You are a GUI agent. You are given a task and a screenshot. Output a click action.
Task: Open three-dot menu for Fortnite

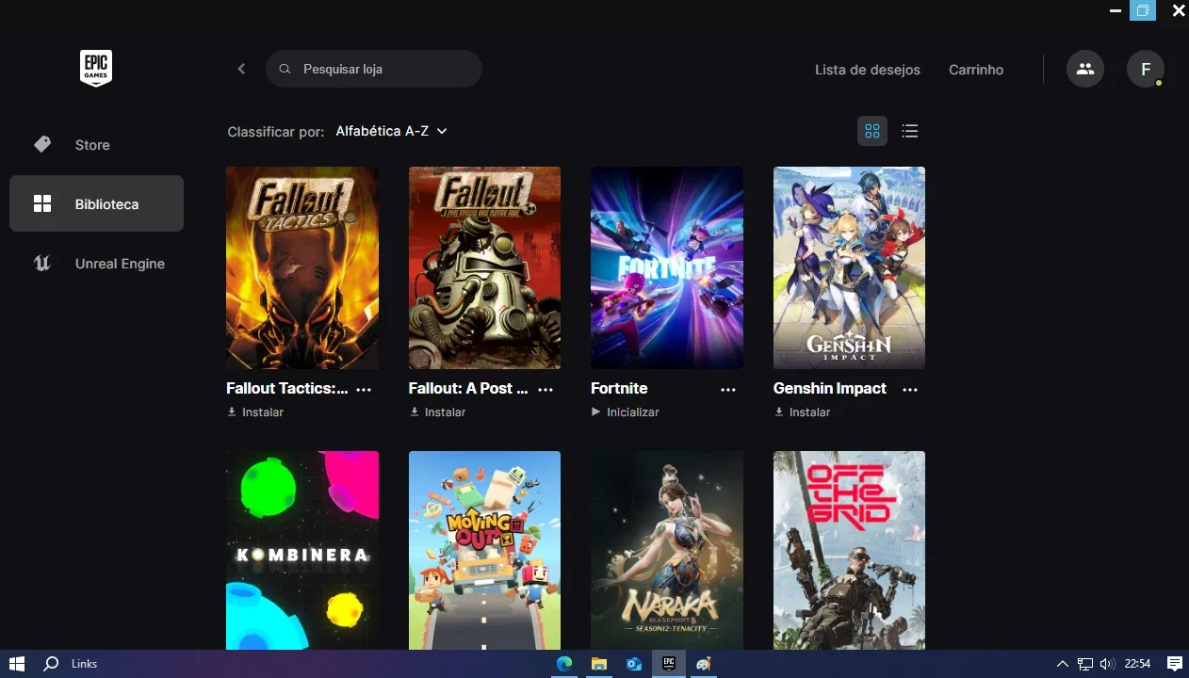pos(728,389)
